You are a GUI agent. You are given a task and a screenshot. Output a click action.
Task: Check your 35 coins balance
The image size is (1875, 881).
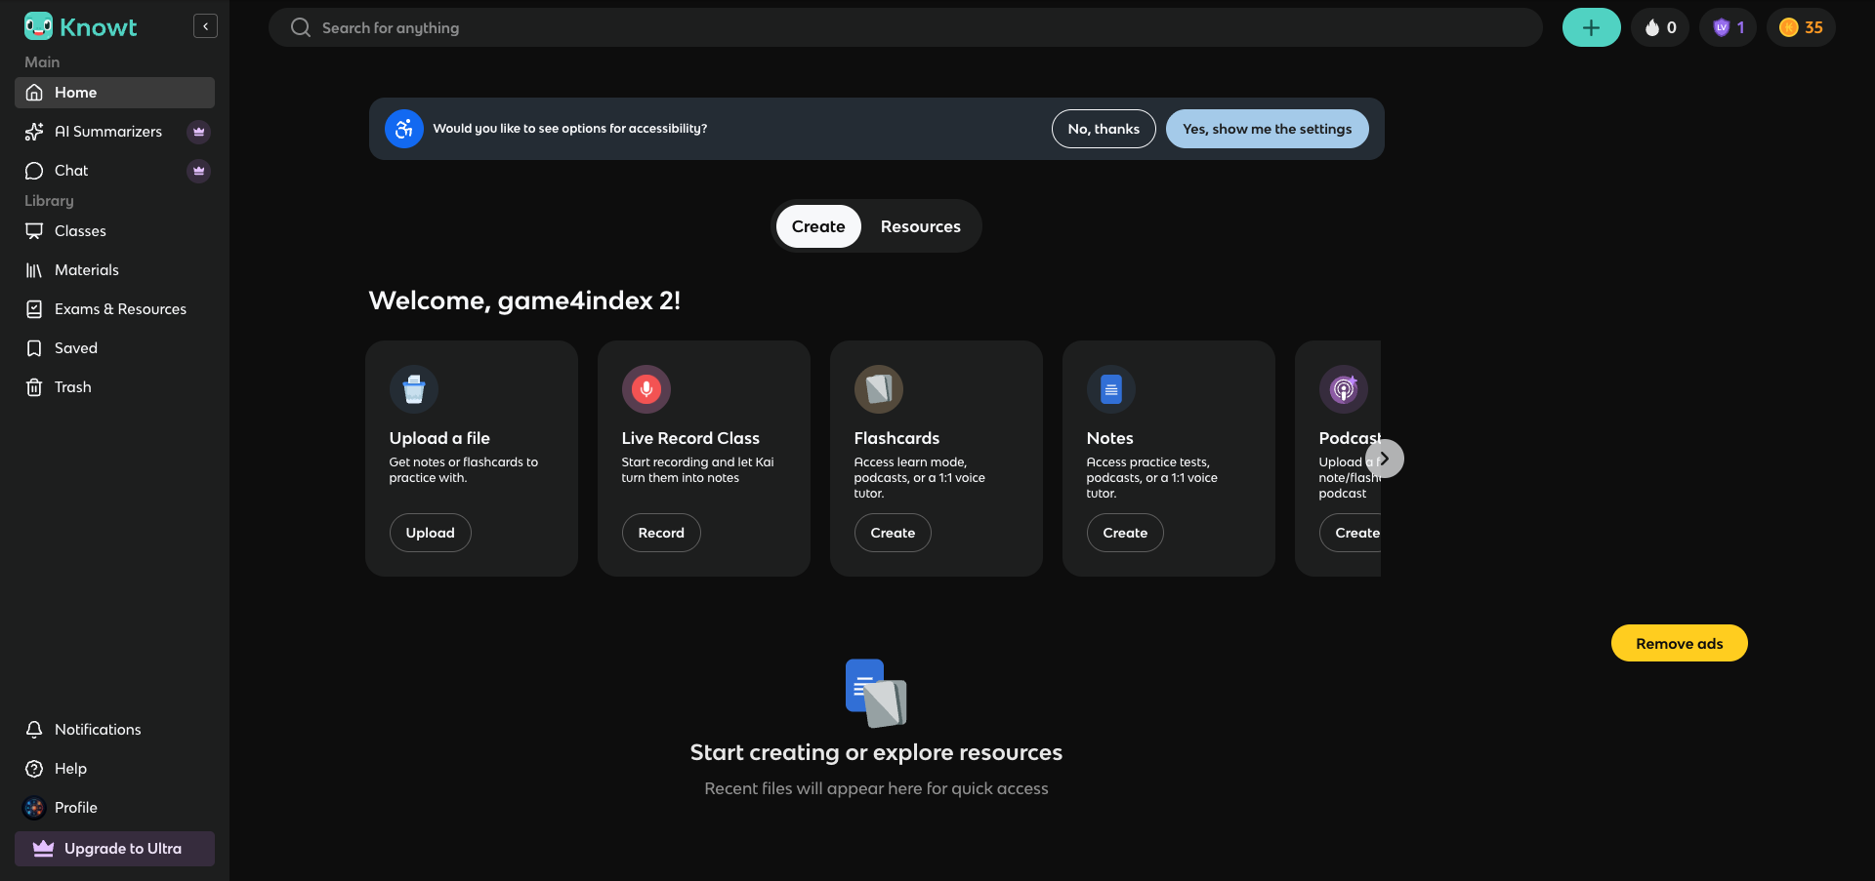pos(1800,27)
